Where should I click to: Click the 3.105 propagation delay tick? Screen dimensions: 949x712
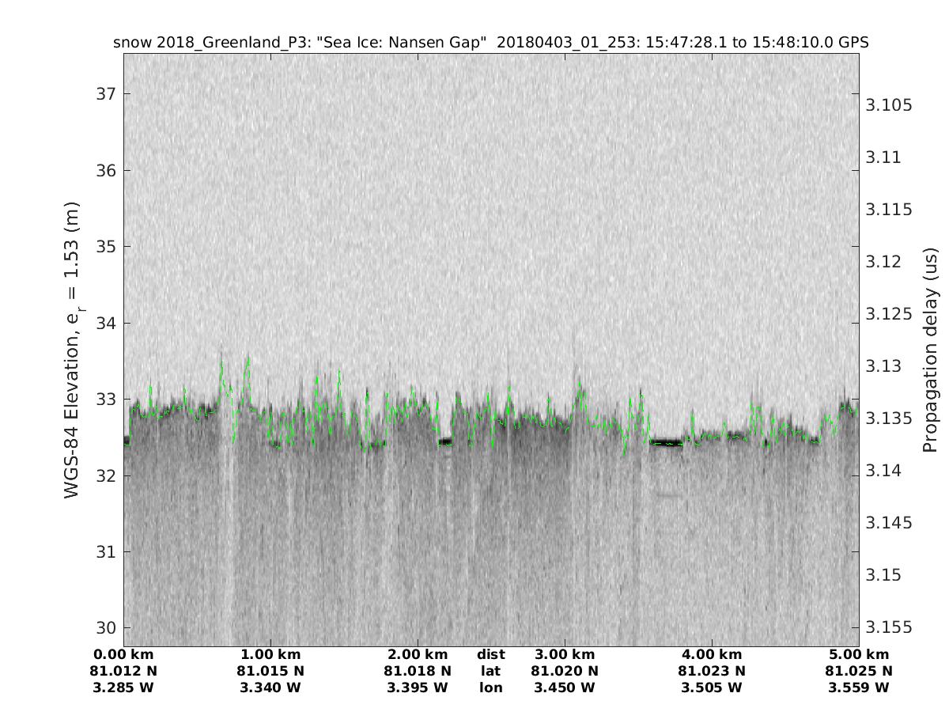[890, 106]
